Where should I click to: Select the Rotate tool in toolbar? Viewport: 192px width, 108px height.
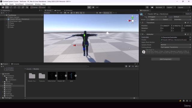tap(11, 7)
